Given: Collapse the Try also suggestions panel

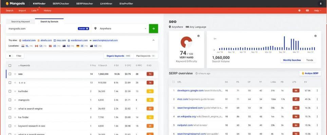Looking at the screenshot, I should 153,40.
